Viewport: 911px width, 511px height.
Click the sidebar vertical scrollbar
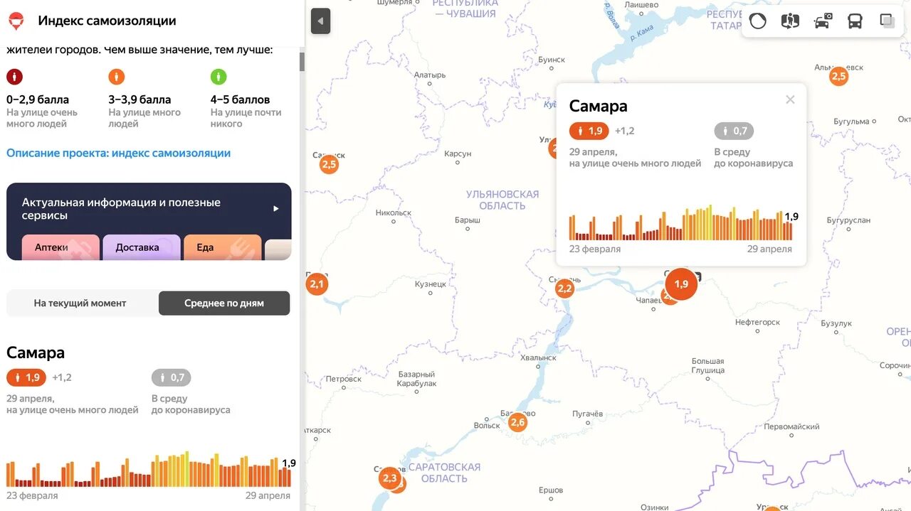(302, 63)
